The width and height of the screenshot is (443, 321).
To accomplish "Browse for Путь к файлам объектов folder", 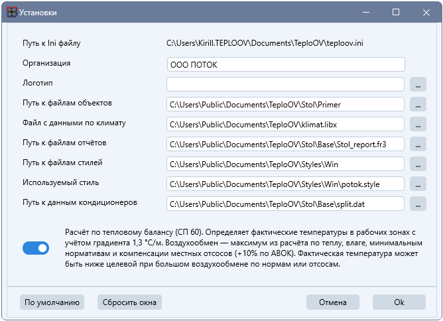I will tap(418, 104).
